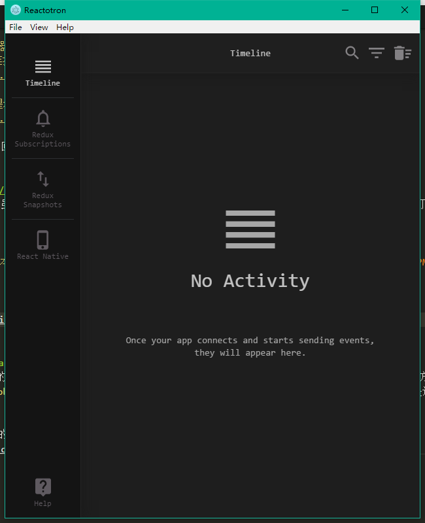
Task: Click the Reactotron logo in the title bar
Action: pos(15,10)
